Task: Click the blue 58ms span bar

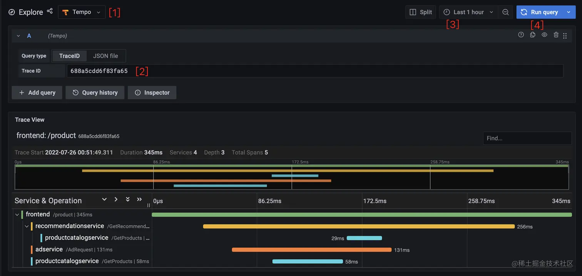Action: pos(308,261)
